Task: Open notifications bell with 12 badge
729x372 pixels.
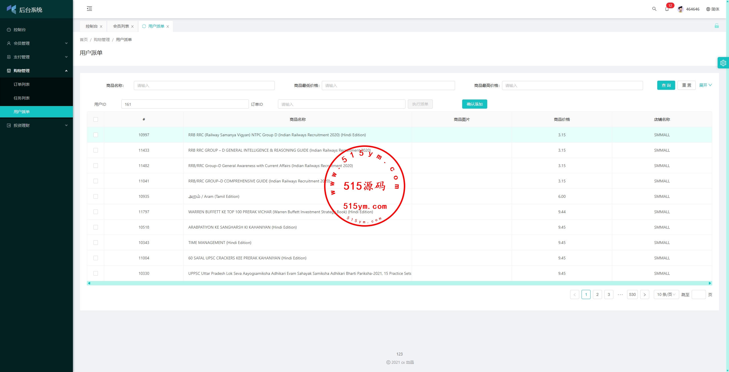Action: [667, 9]
